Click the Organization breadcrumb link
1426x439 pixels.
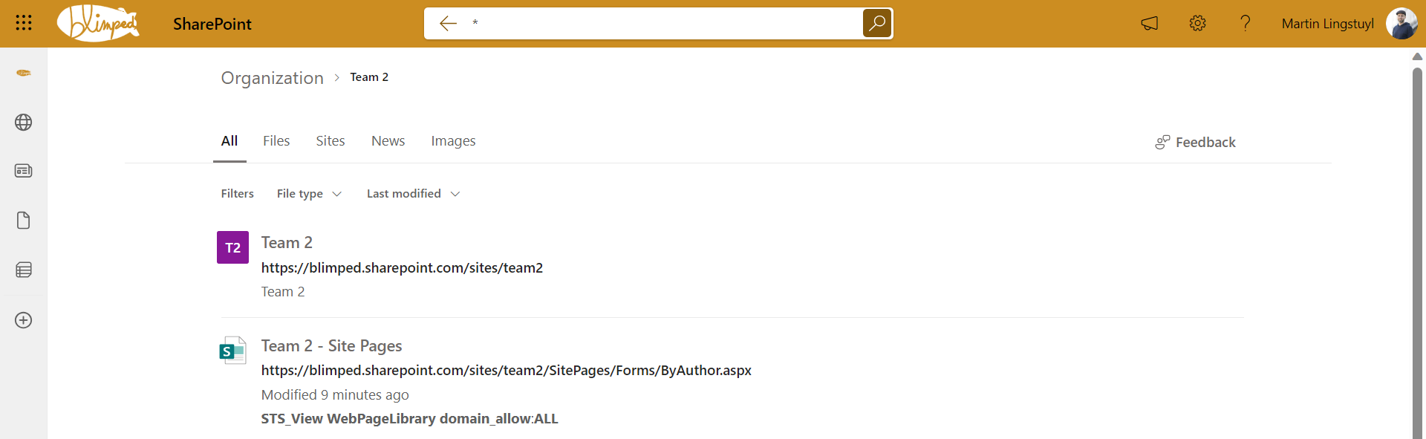272,78
